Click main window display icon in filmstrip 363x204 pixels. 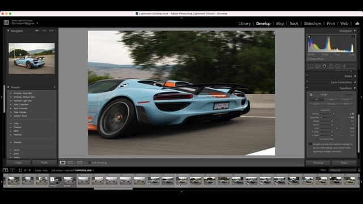(5, 170)
